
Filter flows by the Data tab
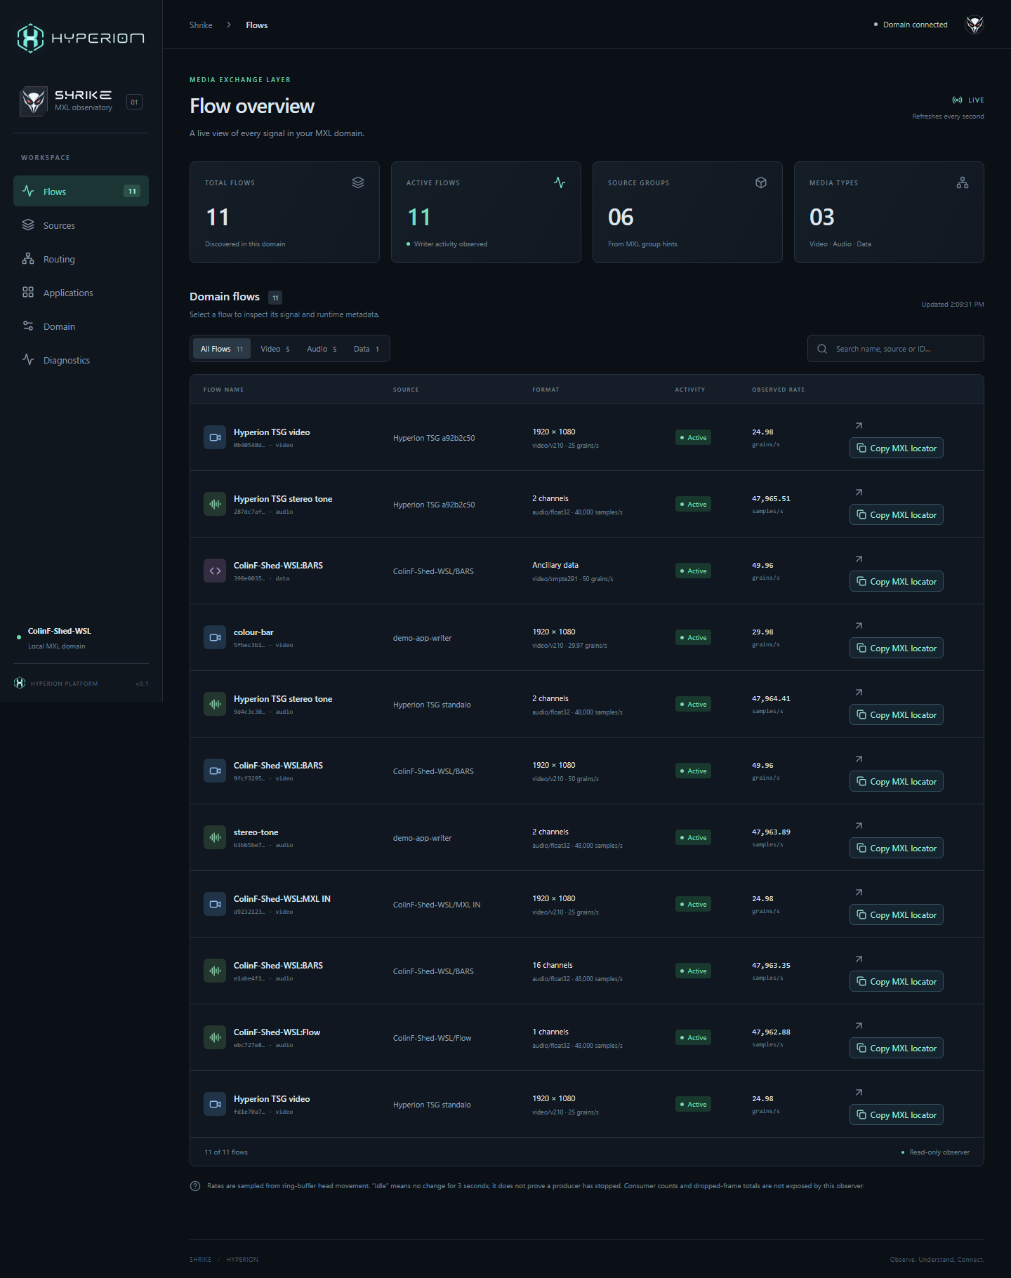[x=366, y=349]
